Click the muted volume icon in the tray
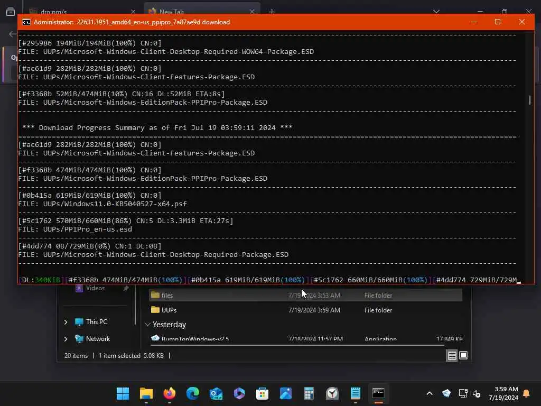541x406 pixels. coord(477,393)
